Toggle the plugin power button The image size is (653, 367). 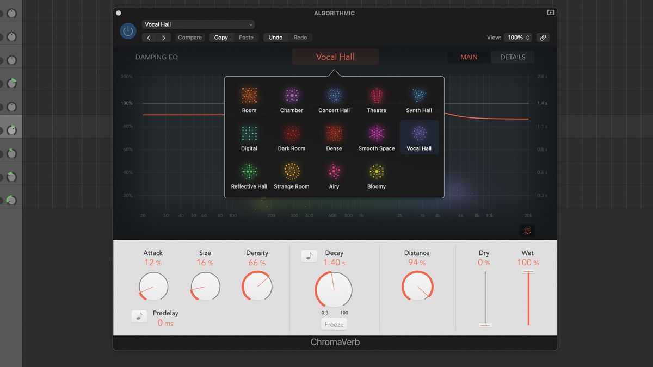128,31
